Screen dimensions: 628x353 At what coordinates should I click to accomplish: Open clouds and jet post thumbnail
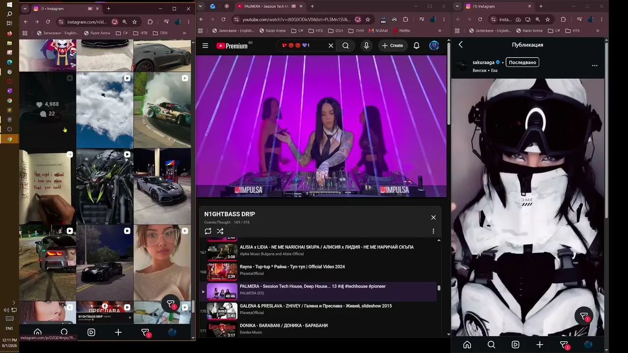(x=105, y=110)
